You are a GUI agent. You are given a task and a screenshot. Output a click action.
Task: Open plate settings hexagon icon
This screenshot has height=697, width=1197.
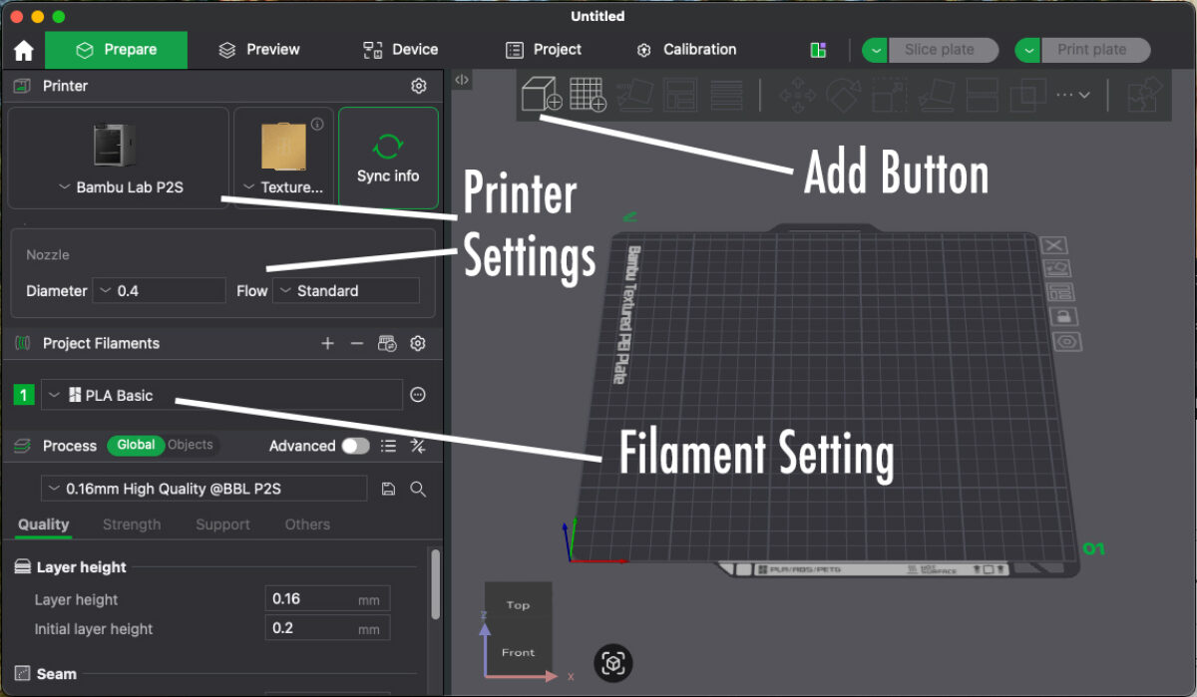pos(1067,341)
